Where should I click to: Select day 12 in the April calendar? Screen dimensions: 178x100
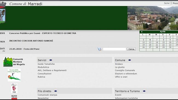[143, 42]
